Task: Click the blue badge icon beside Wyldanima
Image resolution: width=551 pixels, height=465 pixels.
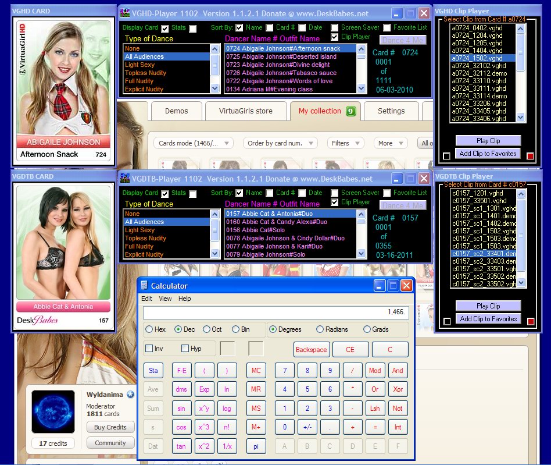Action: pos(130,395)
